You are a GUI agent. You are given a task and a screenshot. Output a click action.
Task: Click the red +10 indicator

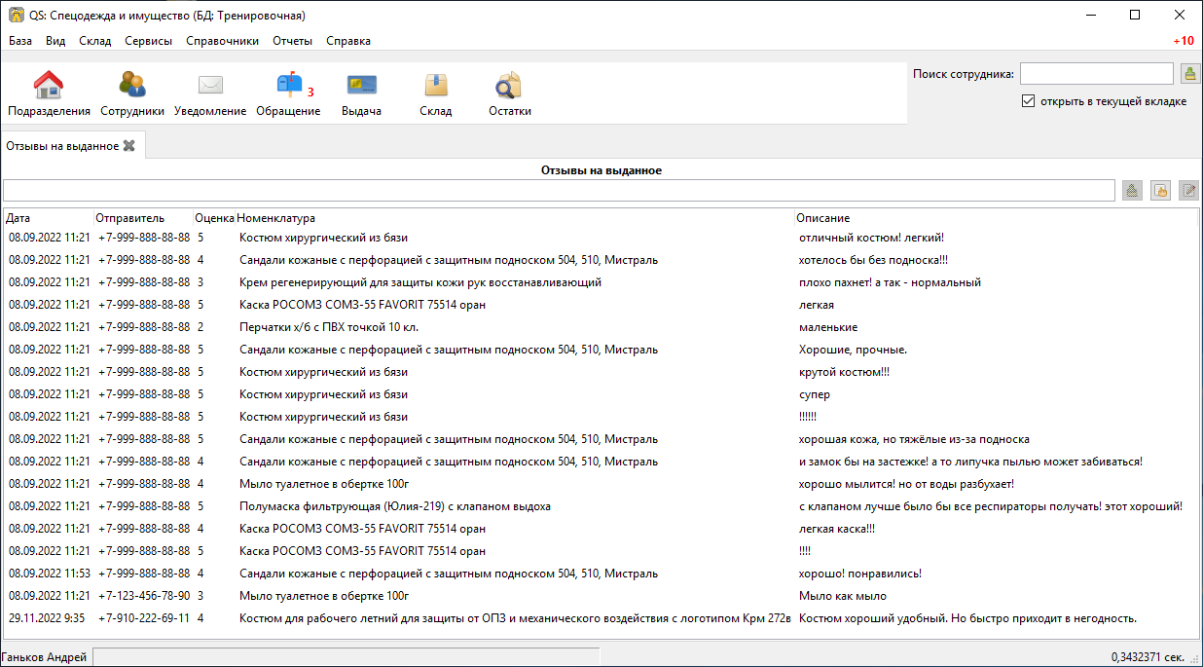1184,41
